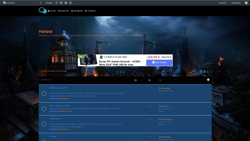The width and height of the screenshot is (250, 141).
Task: Collapse the Premiers pas category
Action: coord(208,80)
